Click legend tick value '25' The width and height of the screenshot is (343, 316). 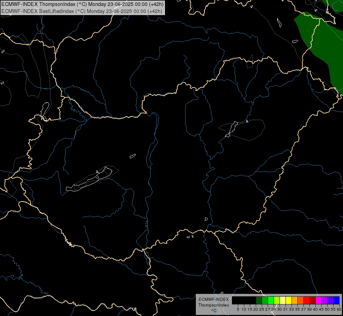click(262, 309)
